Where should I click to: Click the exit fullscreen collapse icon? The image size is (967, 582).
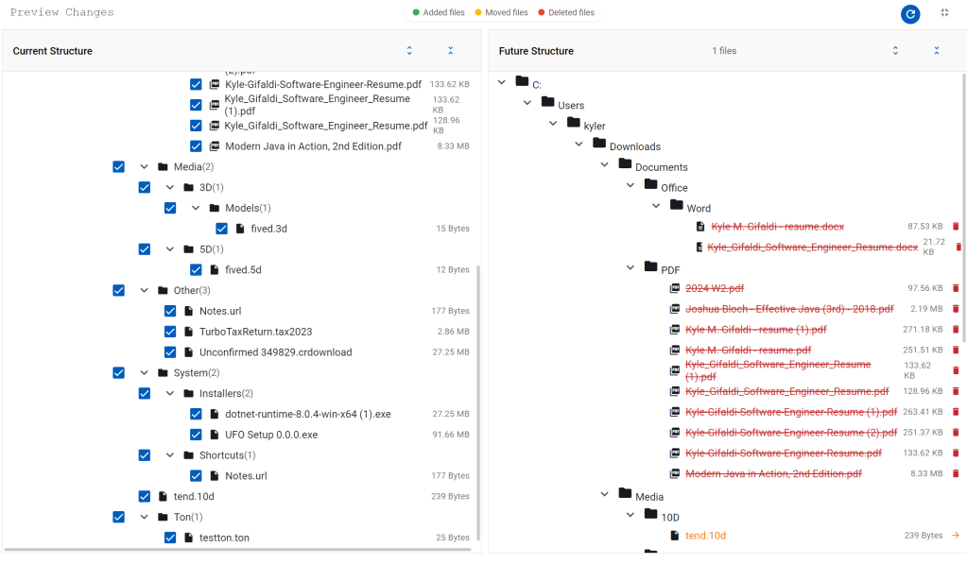[944, 12]
